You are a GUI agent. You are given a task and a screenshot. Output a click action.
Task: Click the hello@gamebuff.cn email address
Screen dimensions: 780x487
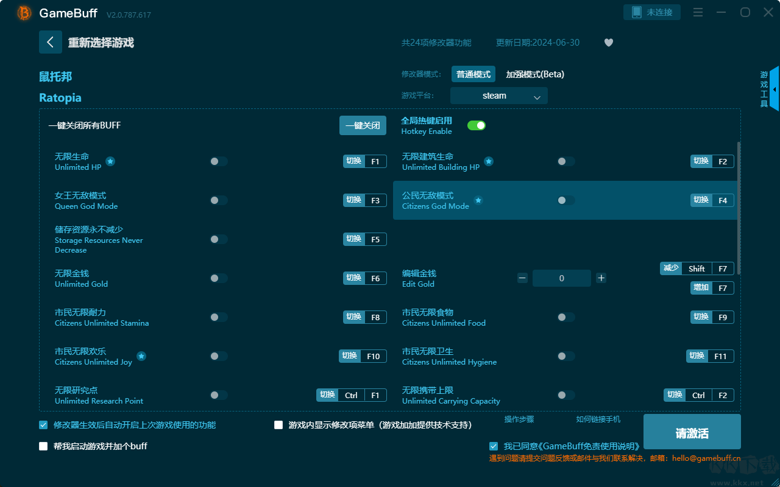pyautogui.click(x=706, y=458)
